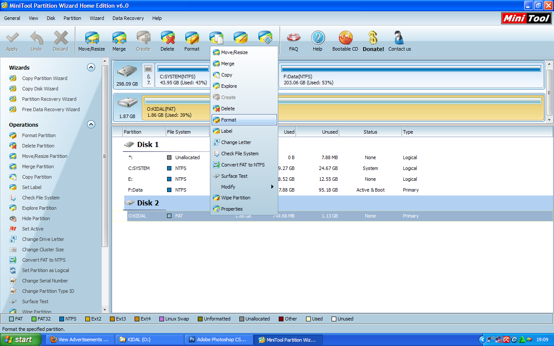Viewport: 554px width, 346px height.
Task: Click the Apply checkmark icon
Action: click(12, 38)
